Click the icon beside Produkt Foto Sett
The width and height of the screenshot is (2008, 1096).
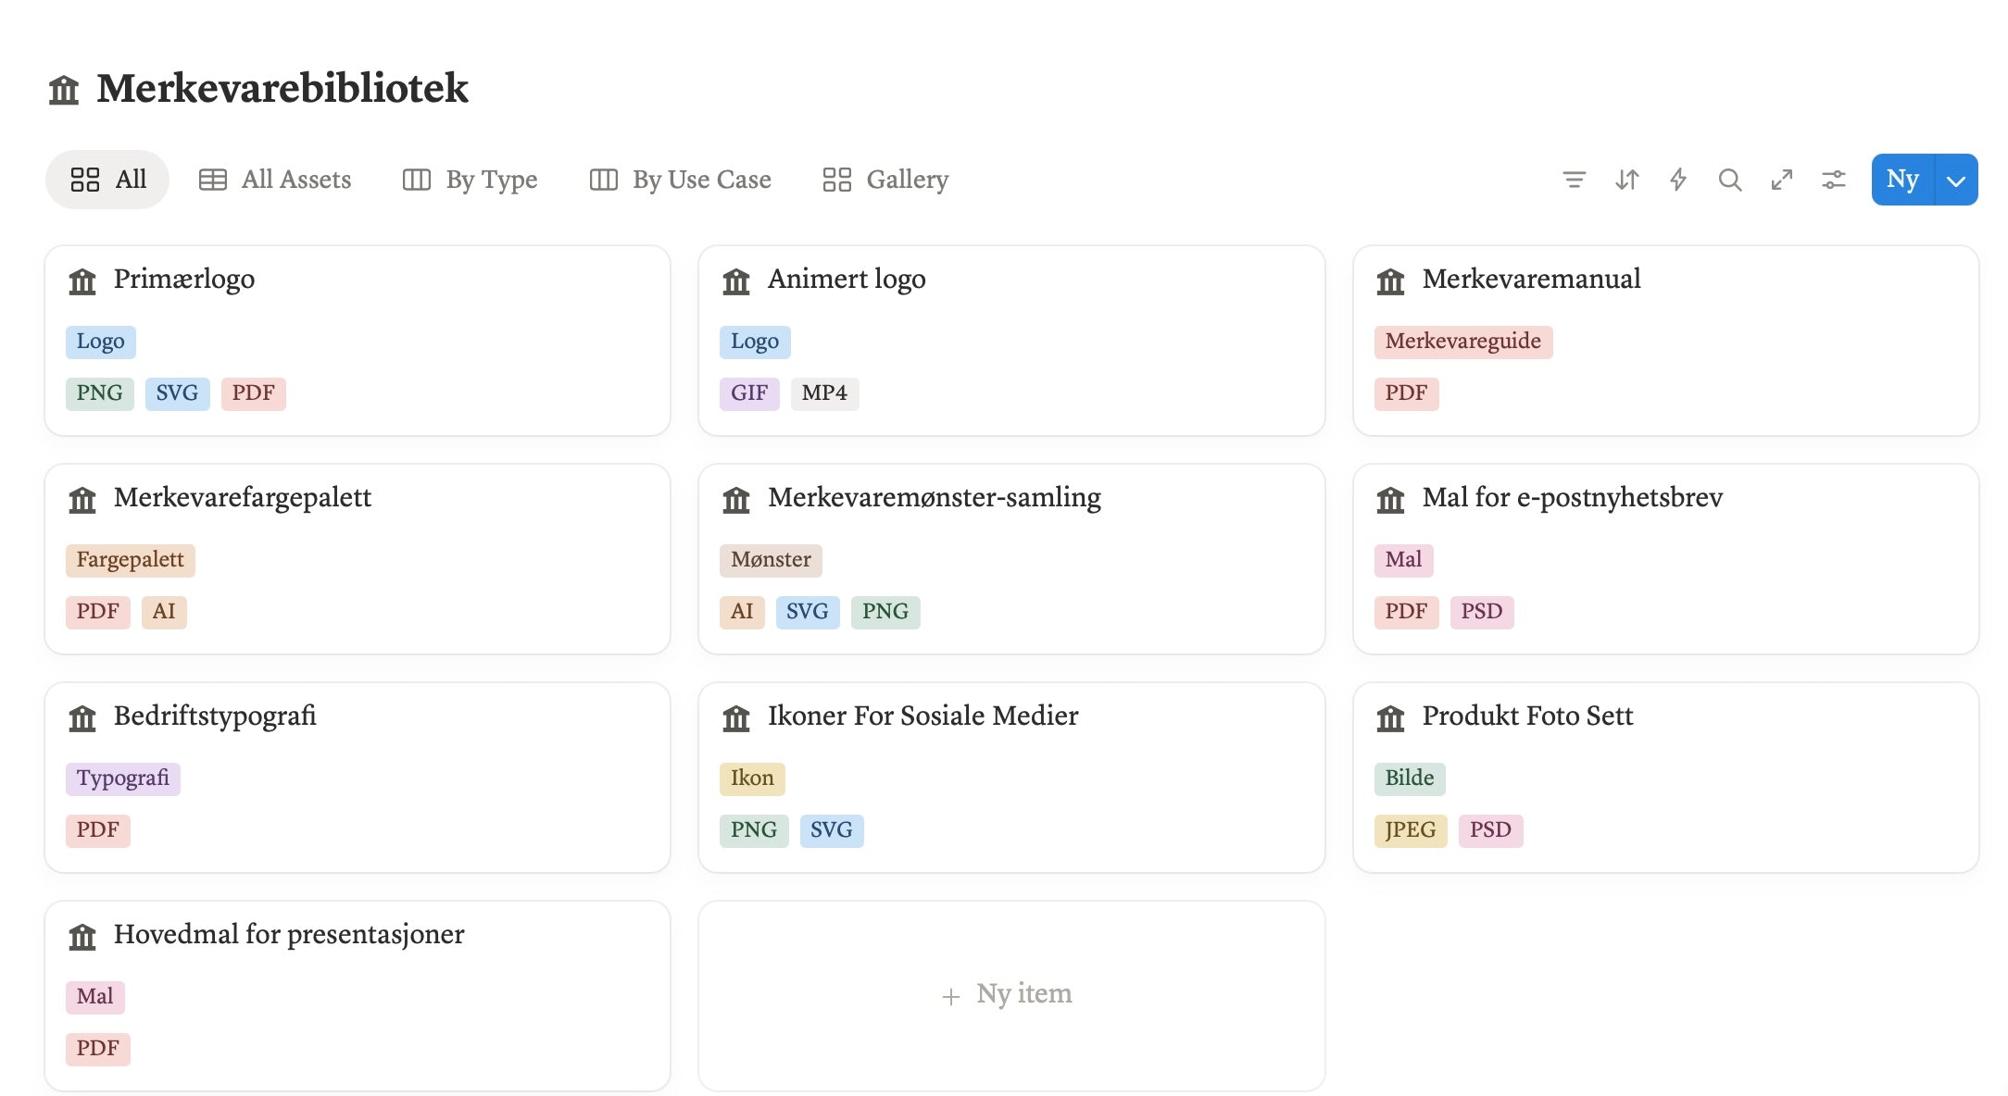point(1390,717)
